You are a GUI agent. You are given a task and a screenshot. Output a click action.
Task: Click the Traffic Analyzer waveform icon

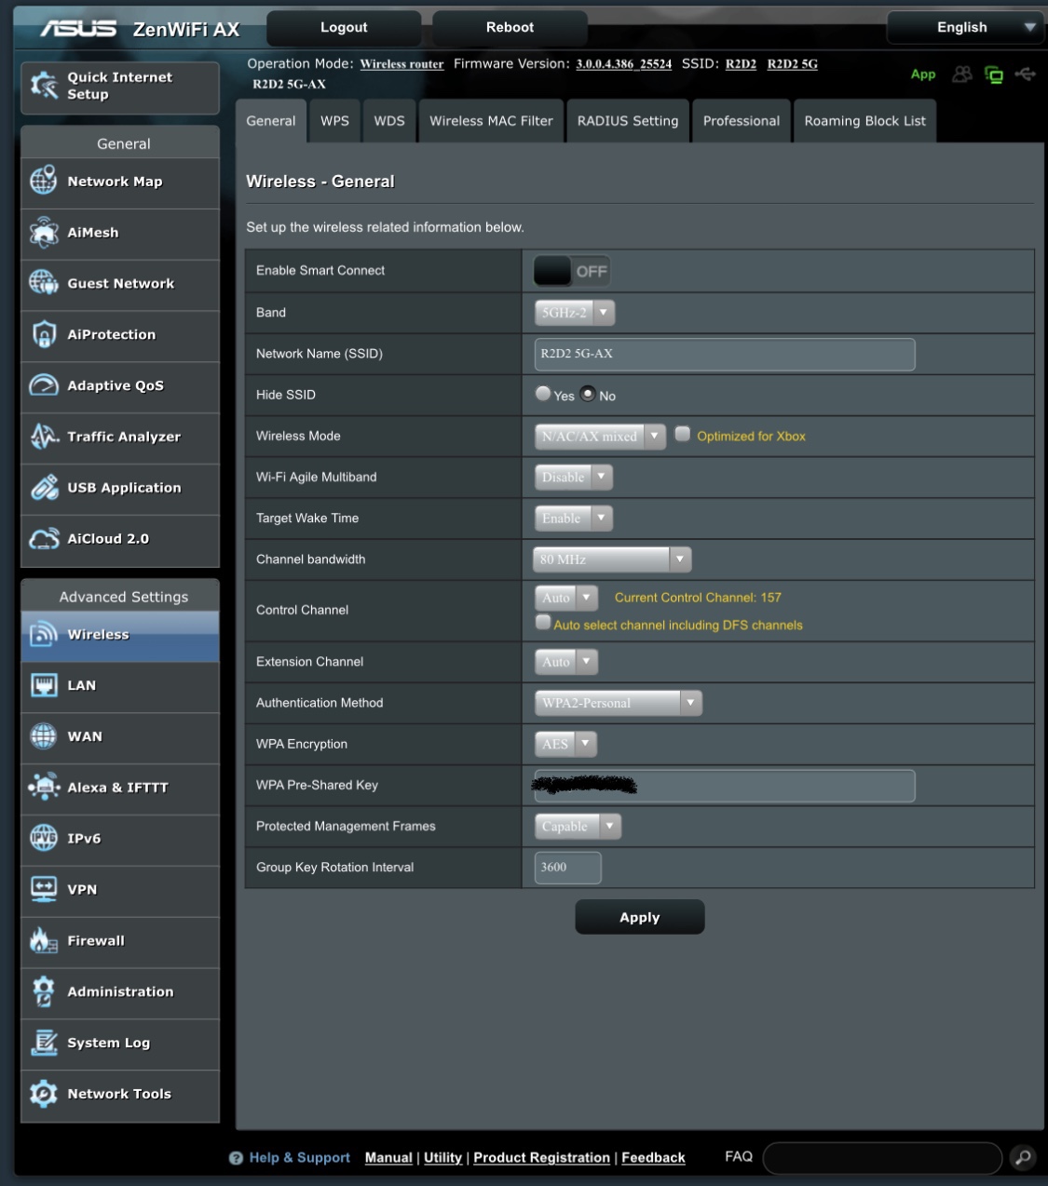44,436
